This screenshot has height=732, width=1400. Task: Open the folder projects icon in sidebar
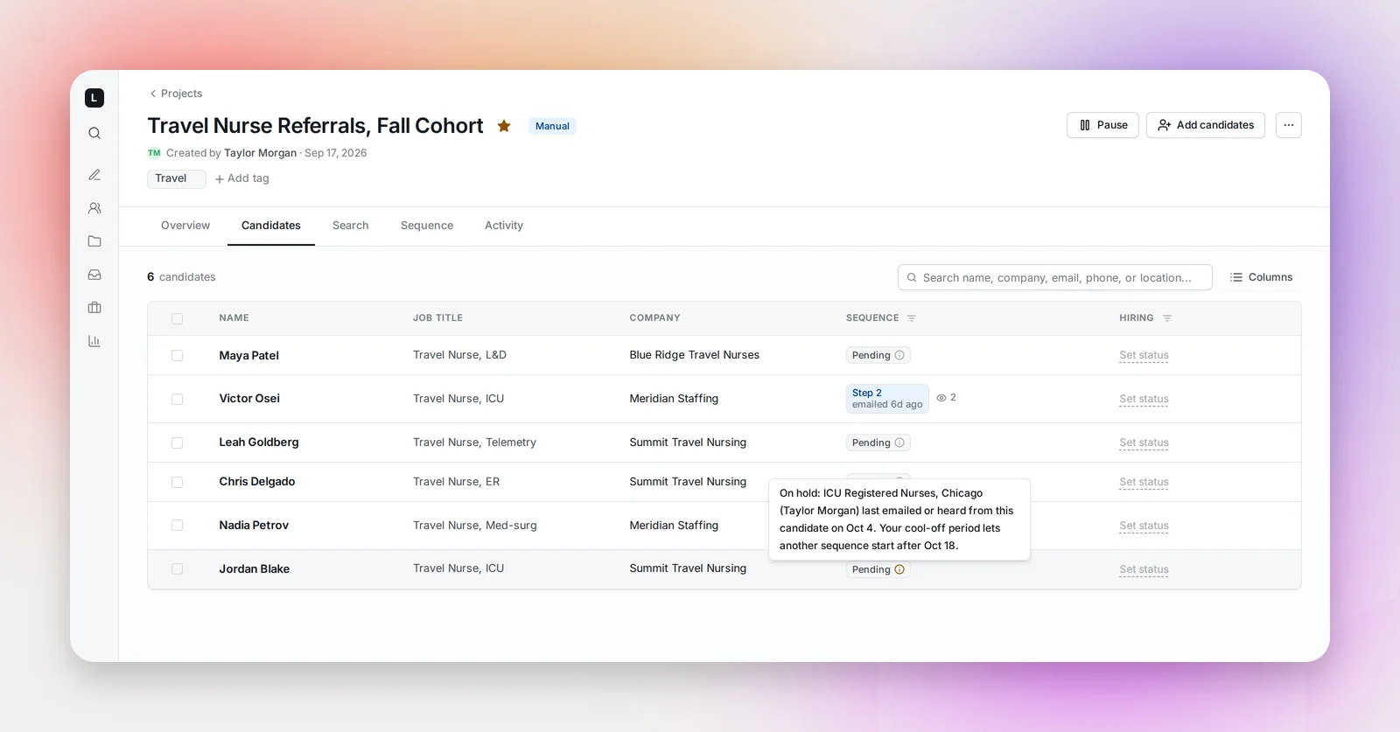[94, 241]
